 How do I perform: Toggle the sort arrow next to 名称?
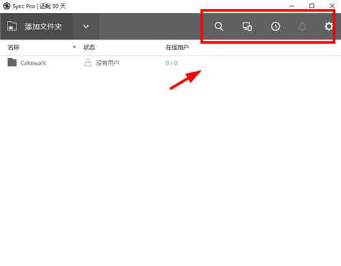74,47
